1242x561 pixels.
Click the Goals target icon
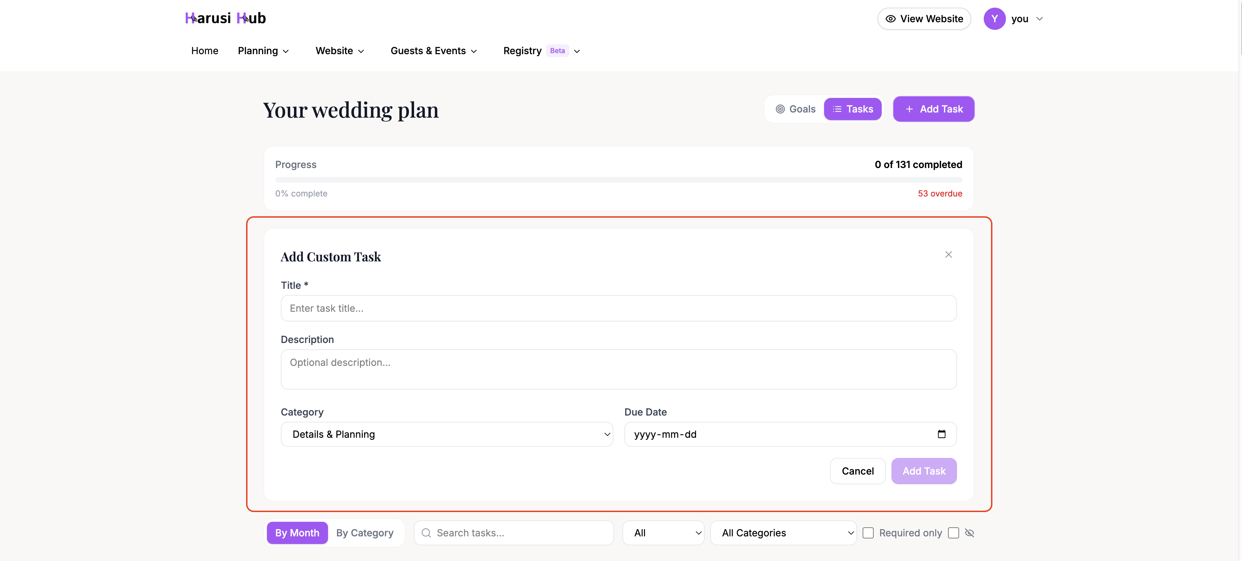click(x=781, y=109)
